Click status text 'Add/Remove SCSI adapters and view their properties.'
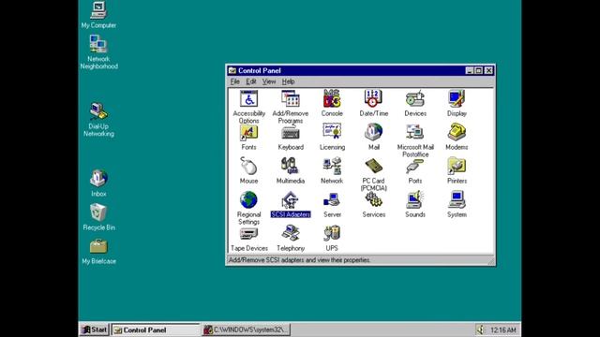Screen dimensions: 600x337 tap(299, 260)
